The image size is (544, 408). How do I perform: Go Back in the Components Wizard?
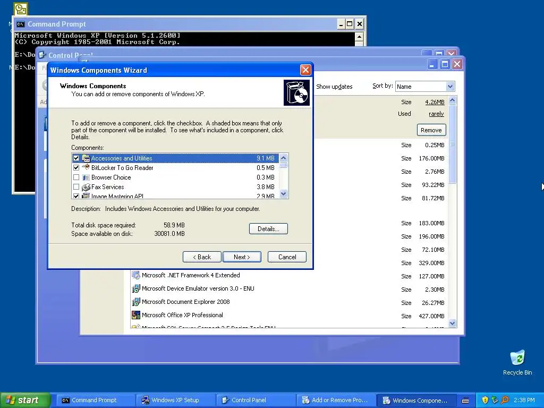pos(202,257)
